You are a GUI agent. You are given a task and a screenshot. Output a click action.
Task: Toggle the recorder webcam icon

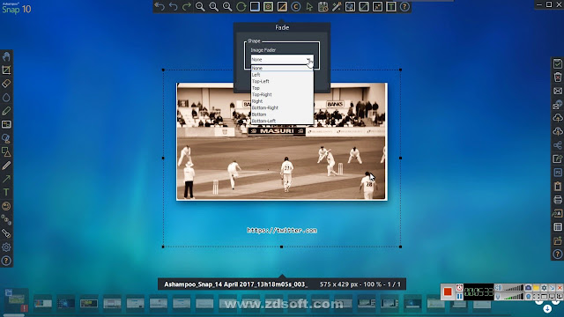[528, 297]
